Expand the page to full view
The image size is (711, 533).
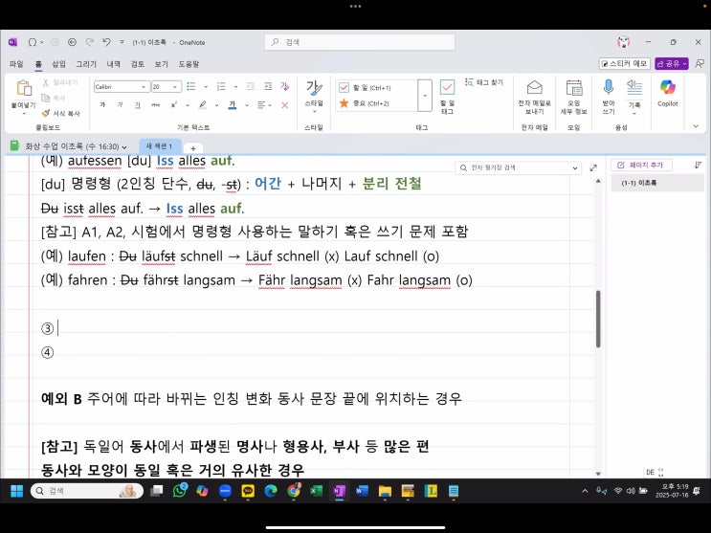pyautogui.click(x=593, y=167)
